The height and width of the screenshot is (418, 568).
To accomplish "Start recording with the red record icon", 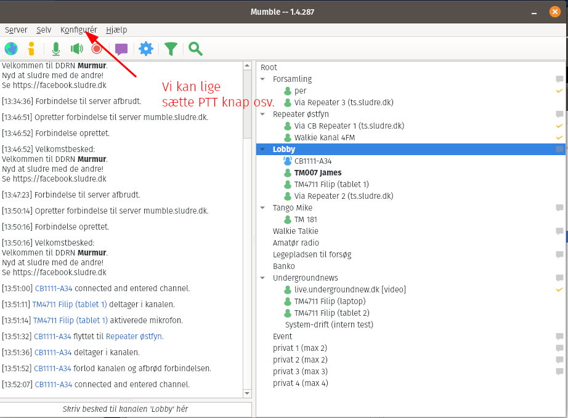I will tap(97, 49).
